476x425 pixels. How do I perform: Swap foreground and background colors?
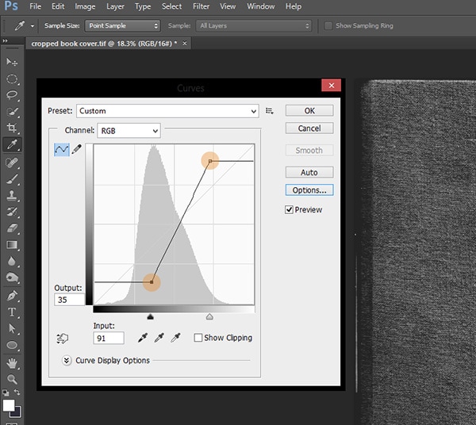pyautogui.click(x=17, y=392)
